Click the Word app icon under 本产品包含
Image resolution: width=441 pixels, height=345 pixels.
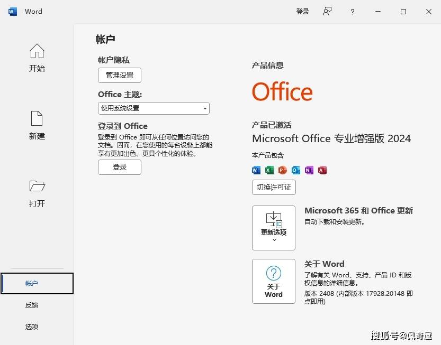pyautogui.click(x=256, y=170)
